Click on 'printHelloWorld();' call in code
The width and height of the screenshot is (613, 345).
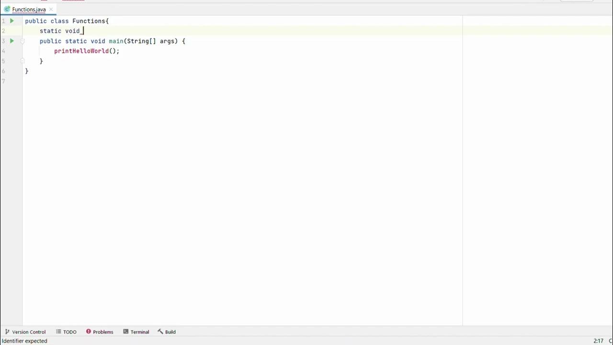[x=87, y=51]
